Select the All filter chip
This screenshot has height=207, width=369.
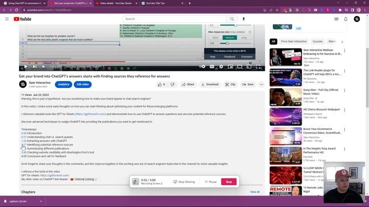click(x=273, y=41)
